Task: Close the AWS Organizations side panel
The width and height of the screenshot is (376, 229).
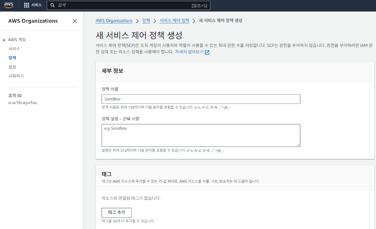Action: pos(75,21)
